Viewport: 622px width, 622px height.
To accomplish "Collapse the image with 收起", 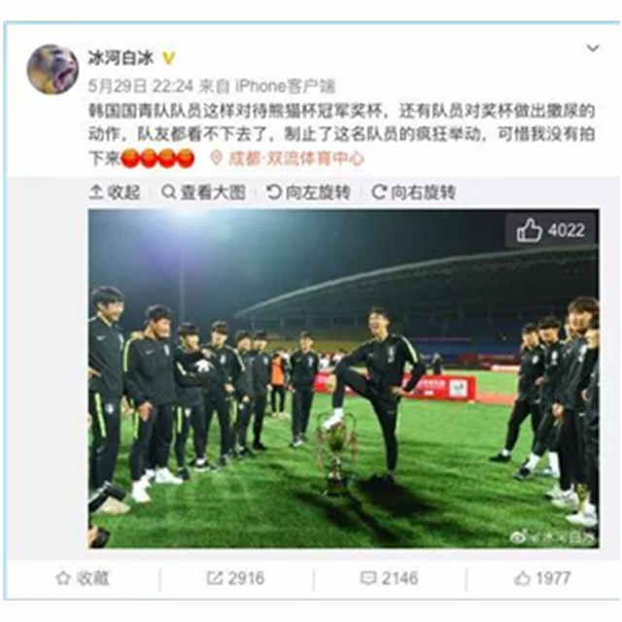I will (x=115, y=192).
